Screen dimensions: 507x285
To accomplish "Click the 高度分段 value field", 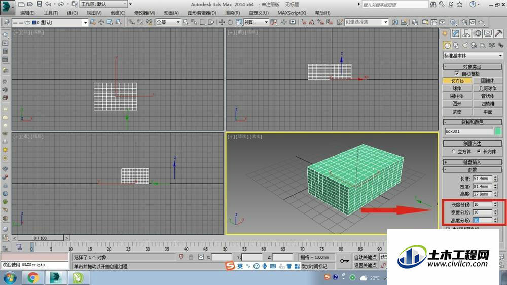I will [482, 220].
